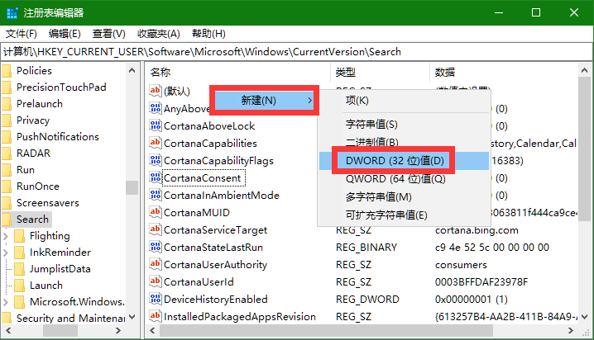Screen dimensions: 594x340
Task: Click the value list scroll-up arrow
Action: (584, 70)
